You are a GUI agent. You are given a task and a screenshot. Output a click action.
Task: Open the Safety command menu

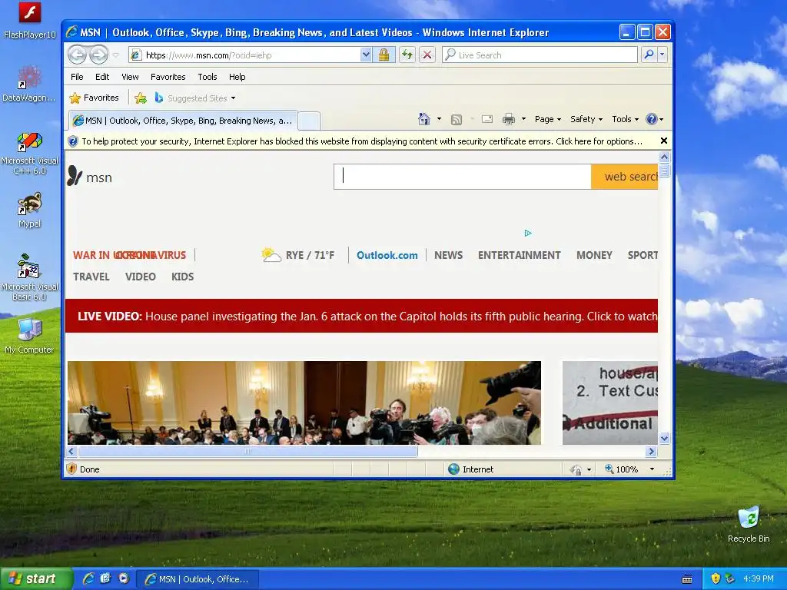point(586,119)
